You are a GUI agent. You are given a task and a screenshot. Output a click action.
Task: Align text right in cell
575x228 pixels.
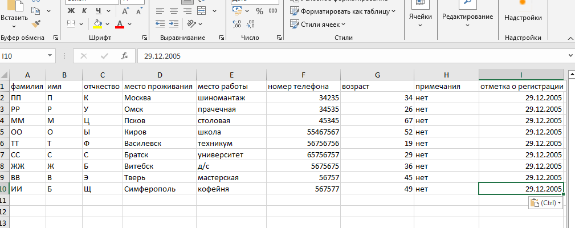[x=187, y=11]
